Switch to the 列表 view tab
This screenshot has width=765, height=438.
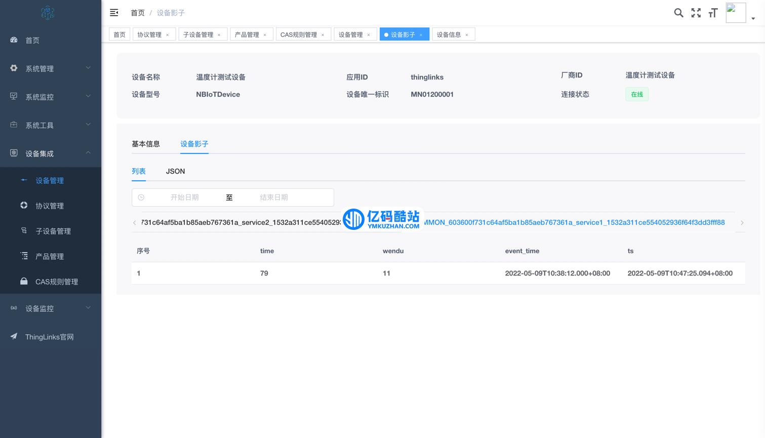click(x=139, y=171)
